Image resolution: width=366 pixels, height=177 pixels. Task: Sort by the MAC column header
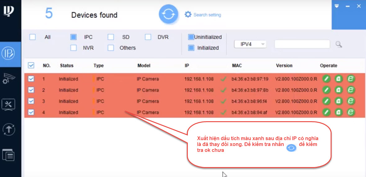click(237, 66)
